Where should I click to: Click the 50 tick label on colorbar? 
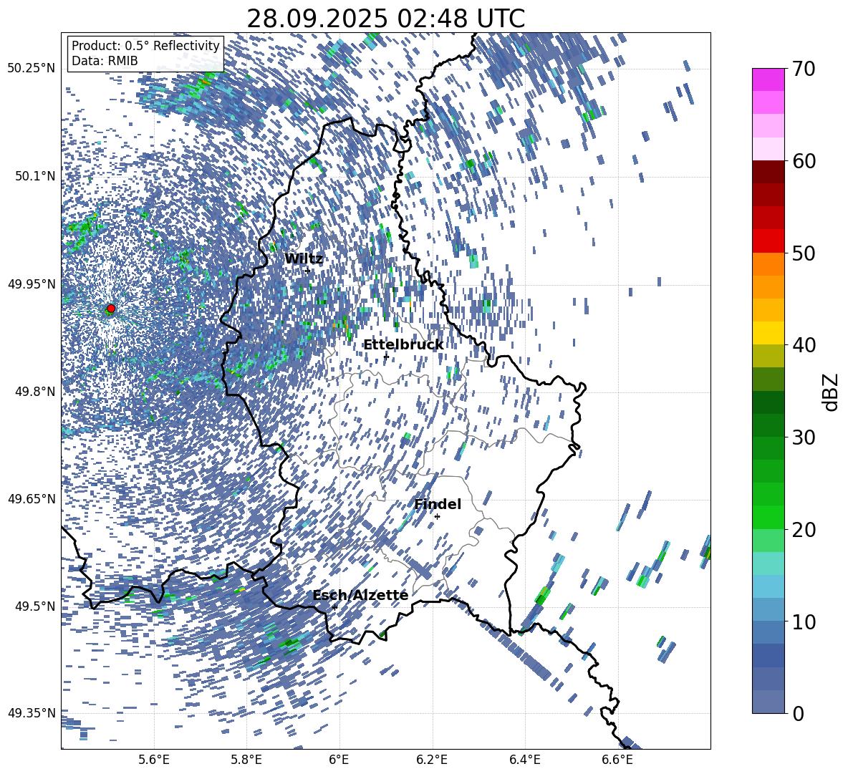coord(804,253)
